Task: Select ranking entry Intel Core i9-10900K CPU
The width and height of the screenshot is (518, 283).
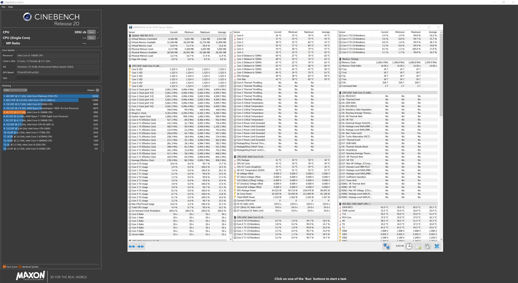Action: pos(51,104)
